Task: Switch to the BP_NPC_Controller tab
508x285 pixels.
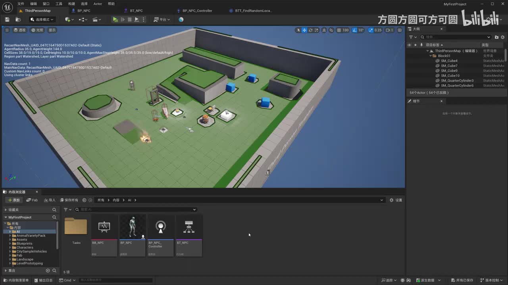Action: click(x=197, y=11)
